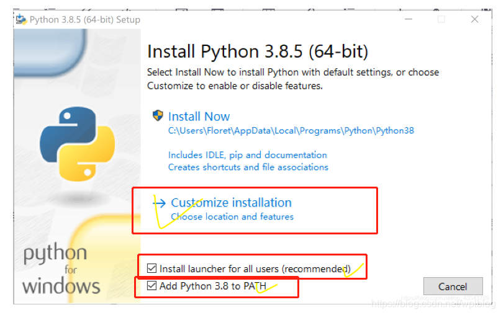
Task: Click the 'python for windows' branding text
Action: [x=61, y=268]
